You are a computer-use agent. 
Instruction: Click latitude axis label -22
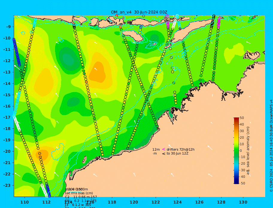click(x=7, y=174)
